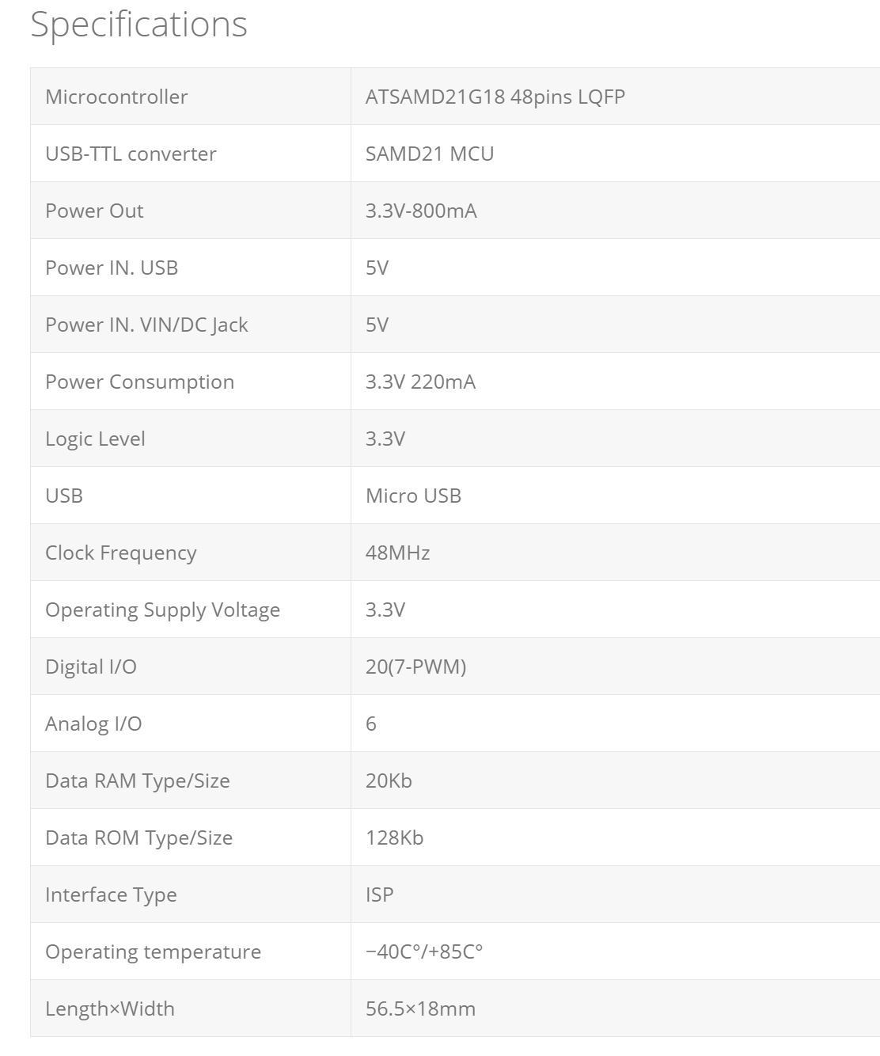Click the USB-TTL converter label
Image resolution: width=880 pixels, height=1056 pixels.
click(x=131, y=154)
